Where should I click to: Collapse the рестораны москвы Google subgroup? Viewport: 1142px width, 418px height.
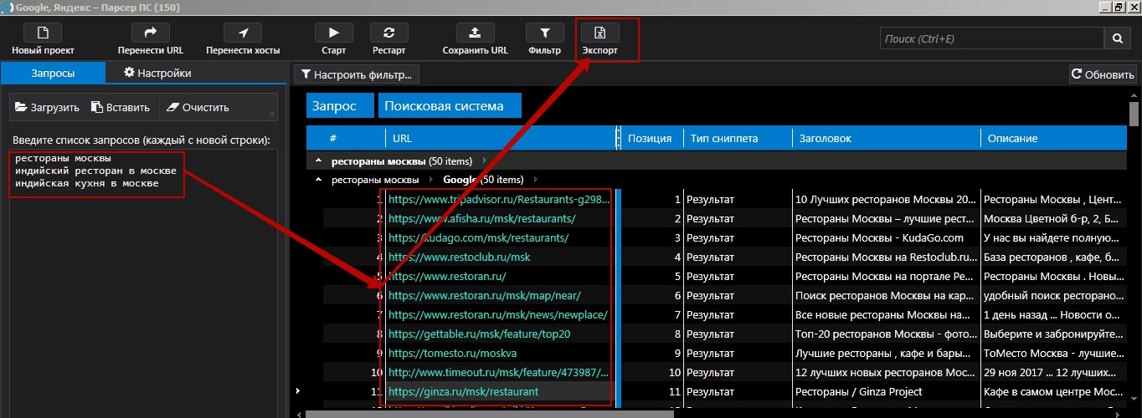tap(318, 180)
